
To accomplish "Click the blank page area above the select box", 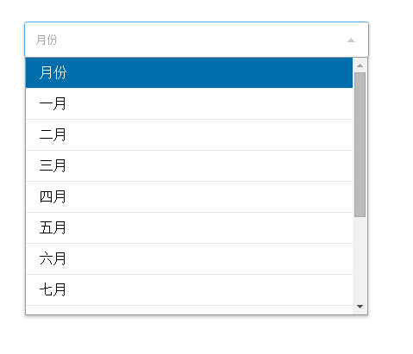I will point(197,10).
